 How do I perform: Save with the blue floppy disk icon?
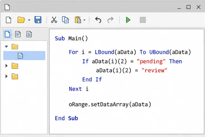(38, 20)
